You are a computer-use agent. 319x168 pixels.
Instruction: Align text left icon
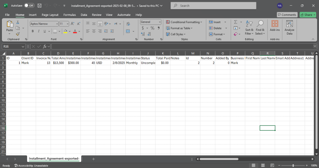tap(88, 31)
